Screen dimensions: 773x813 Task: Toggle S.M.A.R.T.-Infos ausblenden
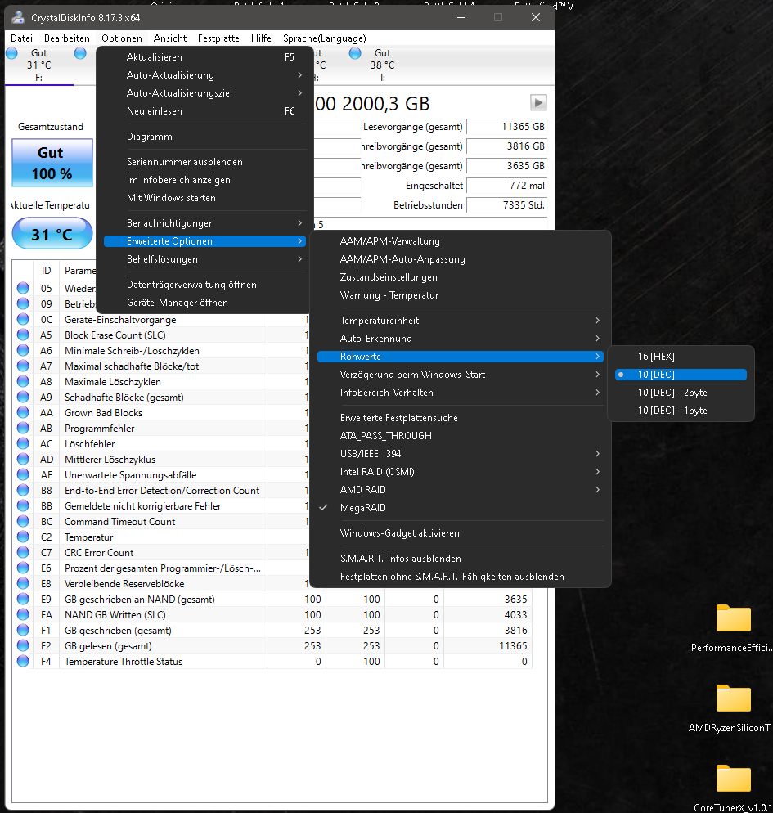tap(461, 559)
